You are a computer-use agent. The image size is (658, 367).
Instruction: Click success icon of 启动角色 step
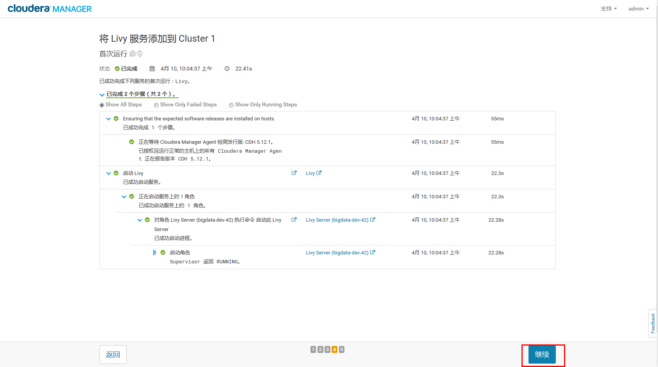pos(163,252)
